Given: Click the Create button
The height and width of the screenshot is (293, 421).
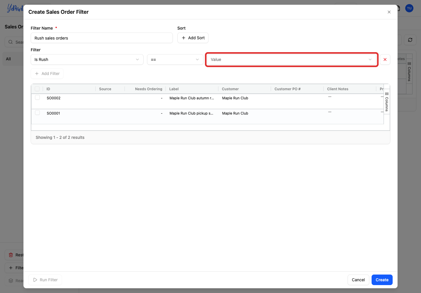Looking at the screenshot, I should pos(382,280).
